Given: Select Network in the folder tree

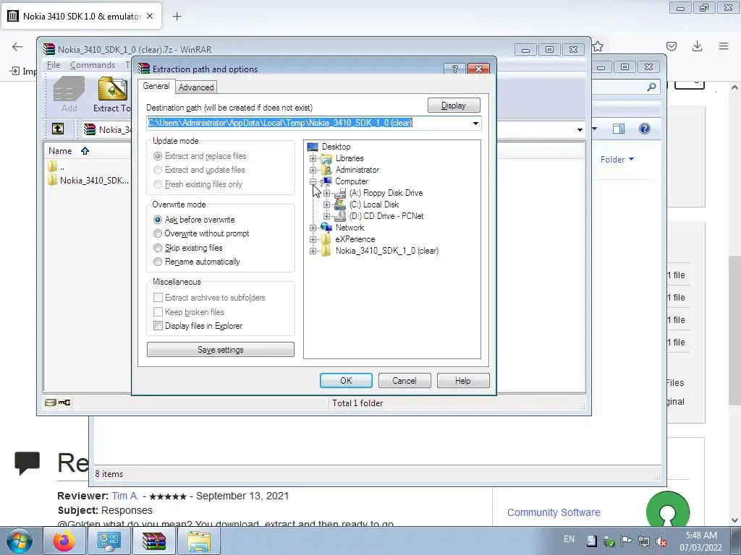Looking at the screenshot, I should [x=350, y=228].
